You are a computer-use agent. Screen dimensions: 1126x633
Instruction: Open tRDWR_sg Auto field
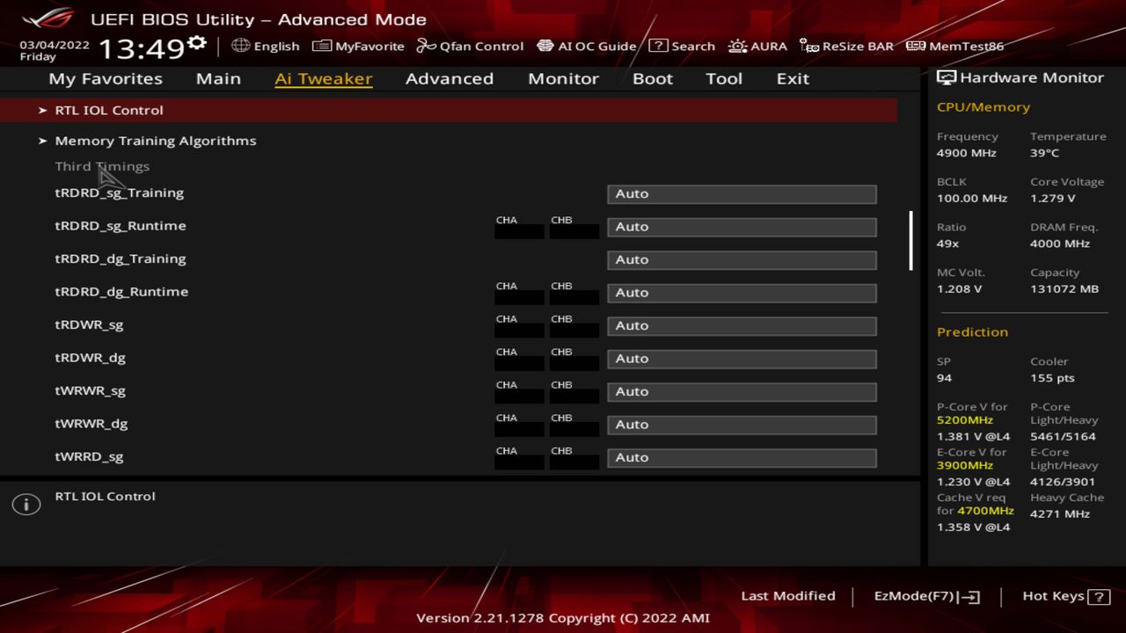pyautogui.click(x=742, y=325)
